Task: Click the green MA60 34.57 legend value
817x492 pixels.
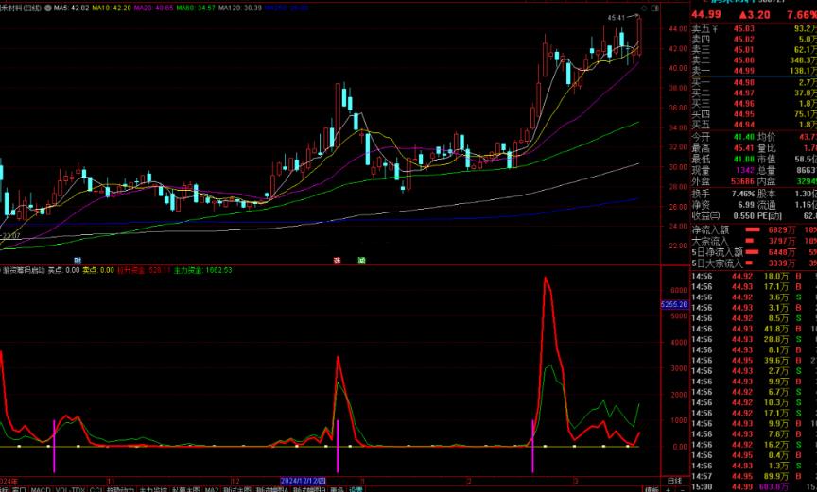Action: point(196,8)
